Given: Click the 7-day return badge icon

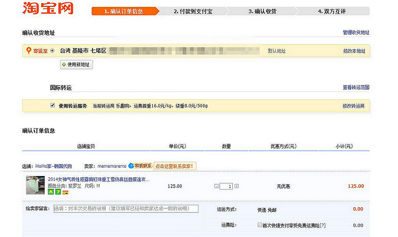Looking at the screenshot, I should [58, 191].
